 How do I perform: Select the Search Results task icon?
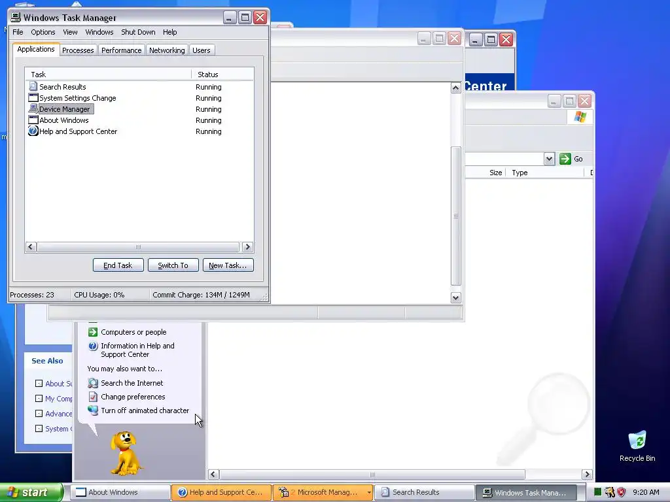coord(33,86)
